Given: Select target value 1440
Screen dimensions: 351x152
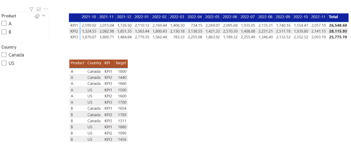Looking at the screenshot, I should coord(122,77).
